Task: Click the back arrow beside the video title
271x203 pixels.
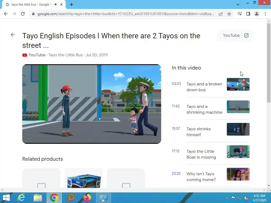Action: click(x=13, y=35)
